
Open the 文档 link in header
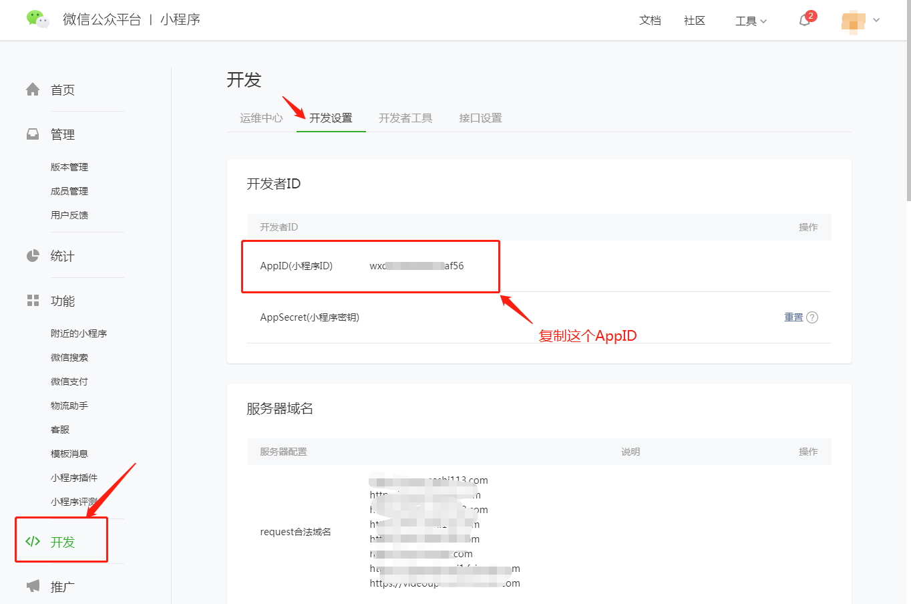[650, 21]
